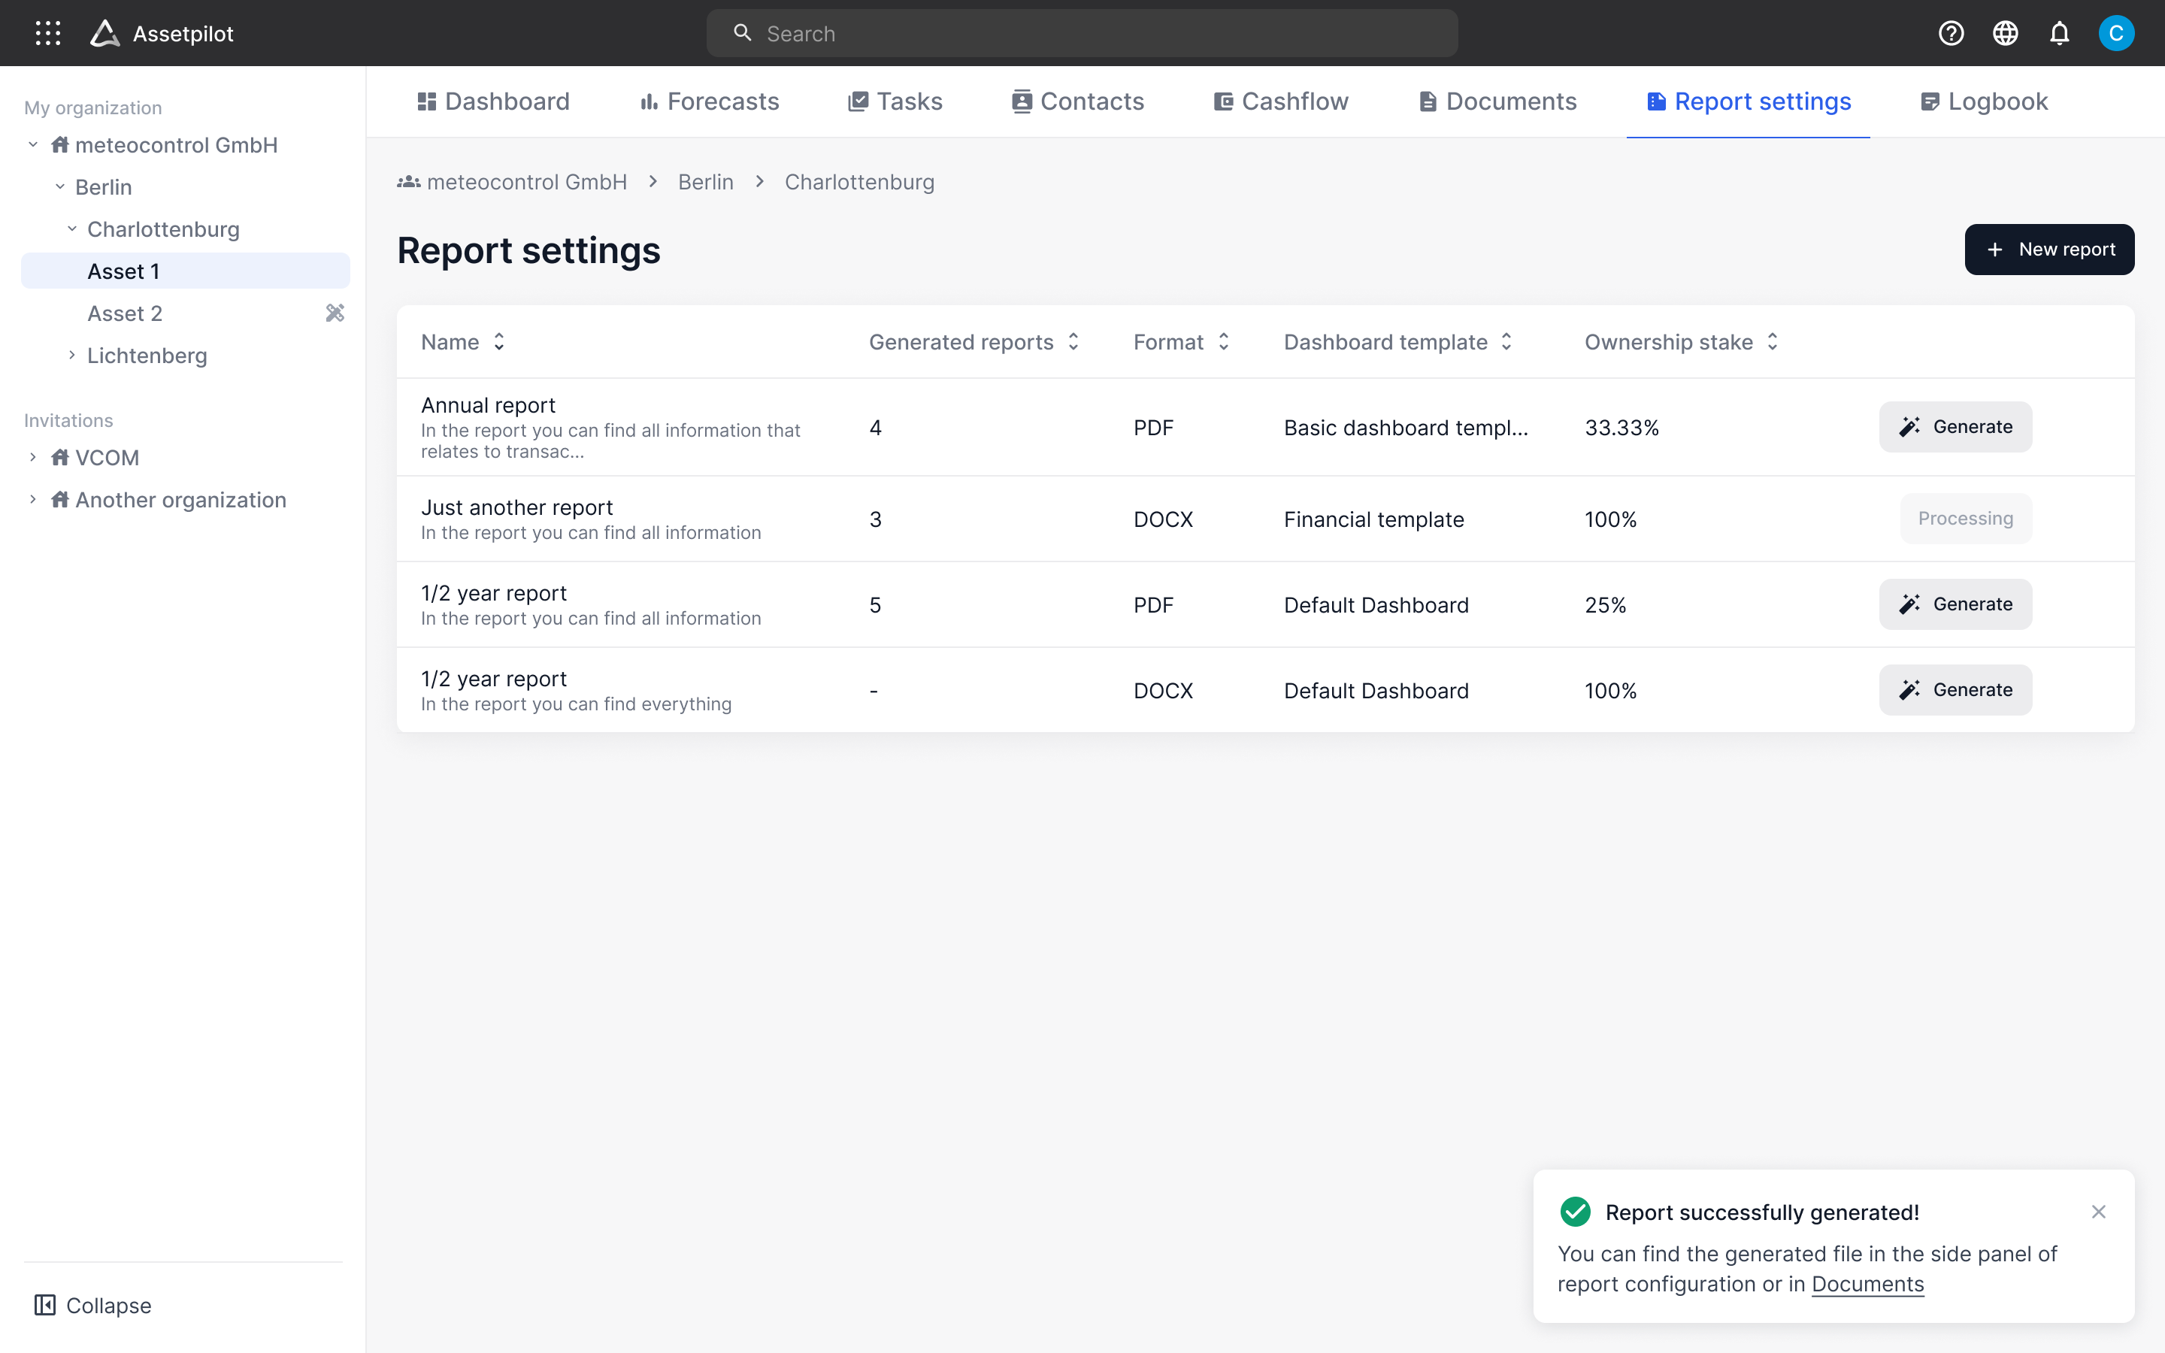This screenshot has width=2165, height=1353.
Task: Click into the Search field
Action: pyautogui.click(x=1082, y=33)
